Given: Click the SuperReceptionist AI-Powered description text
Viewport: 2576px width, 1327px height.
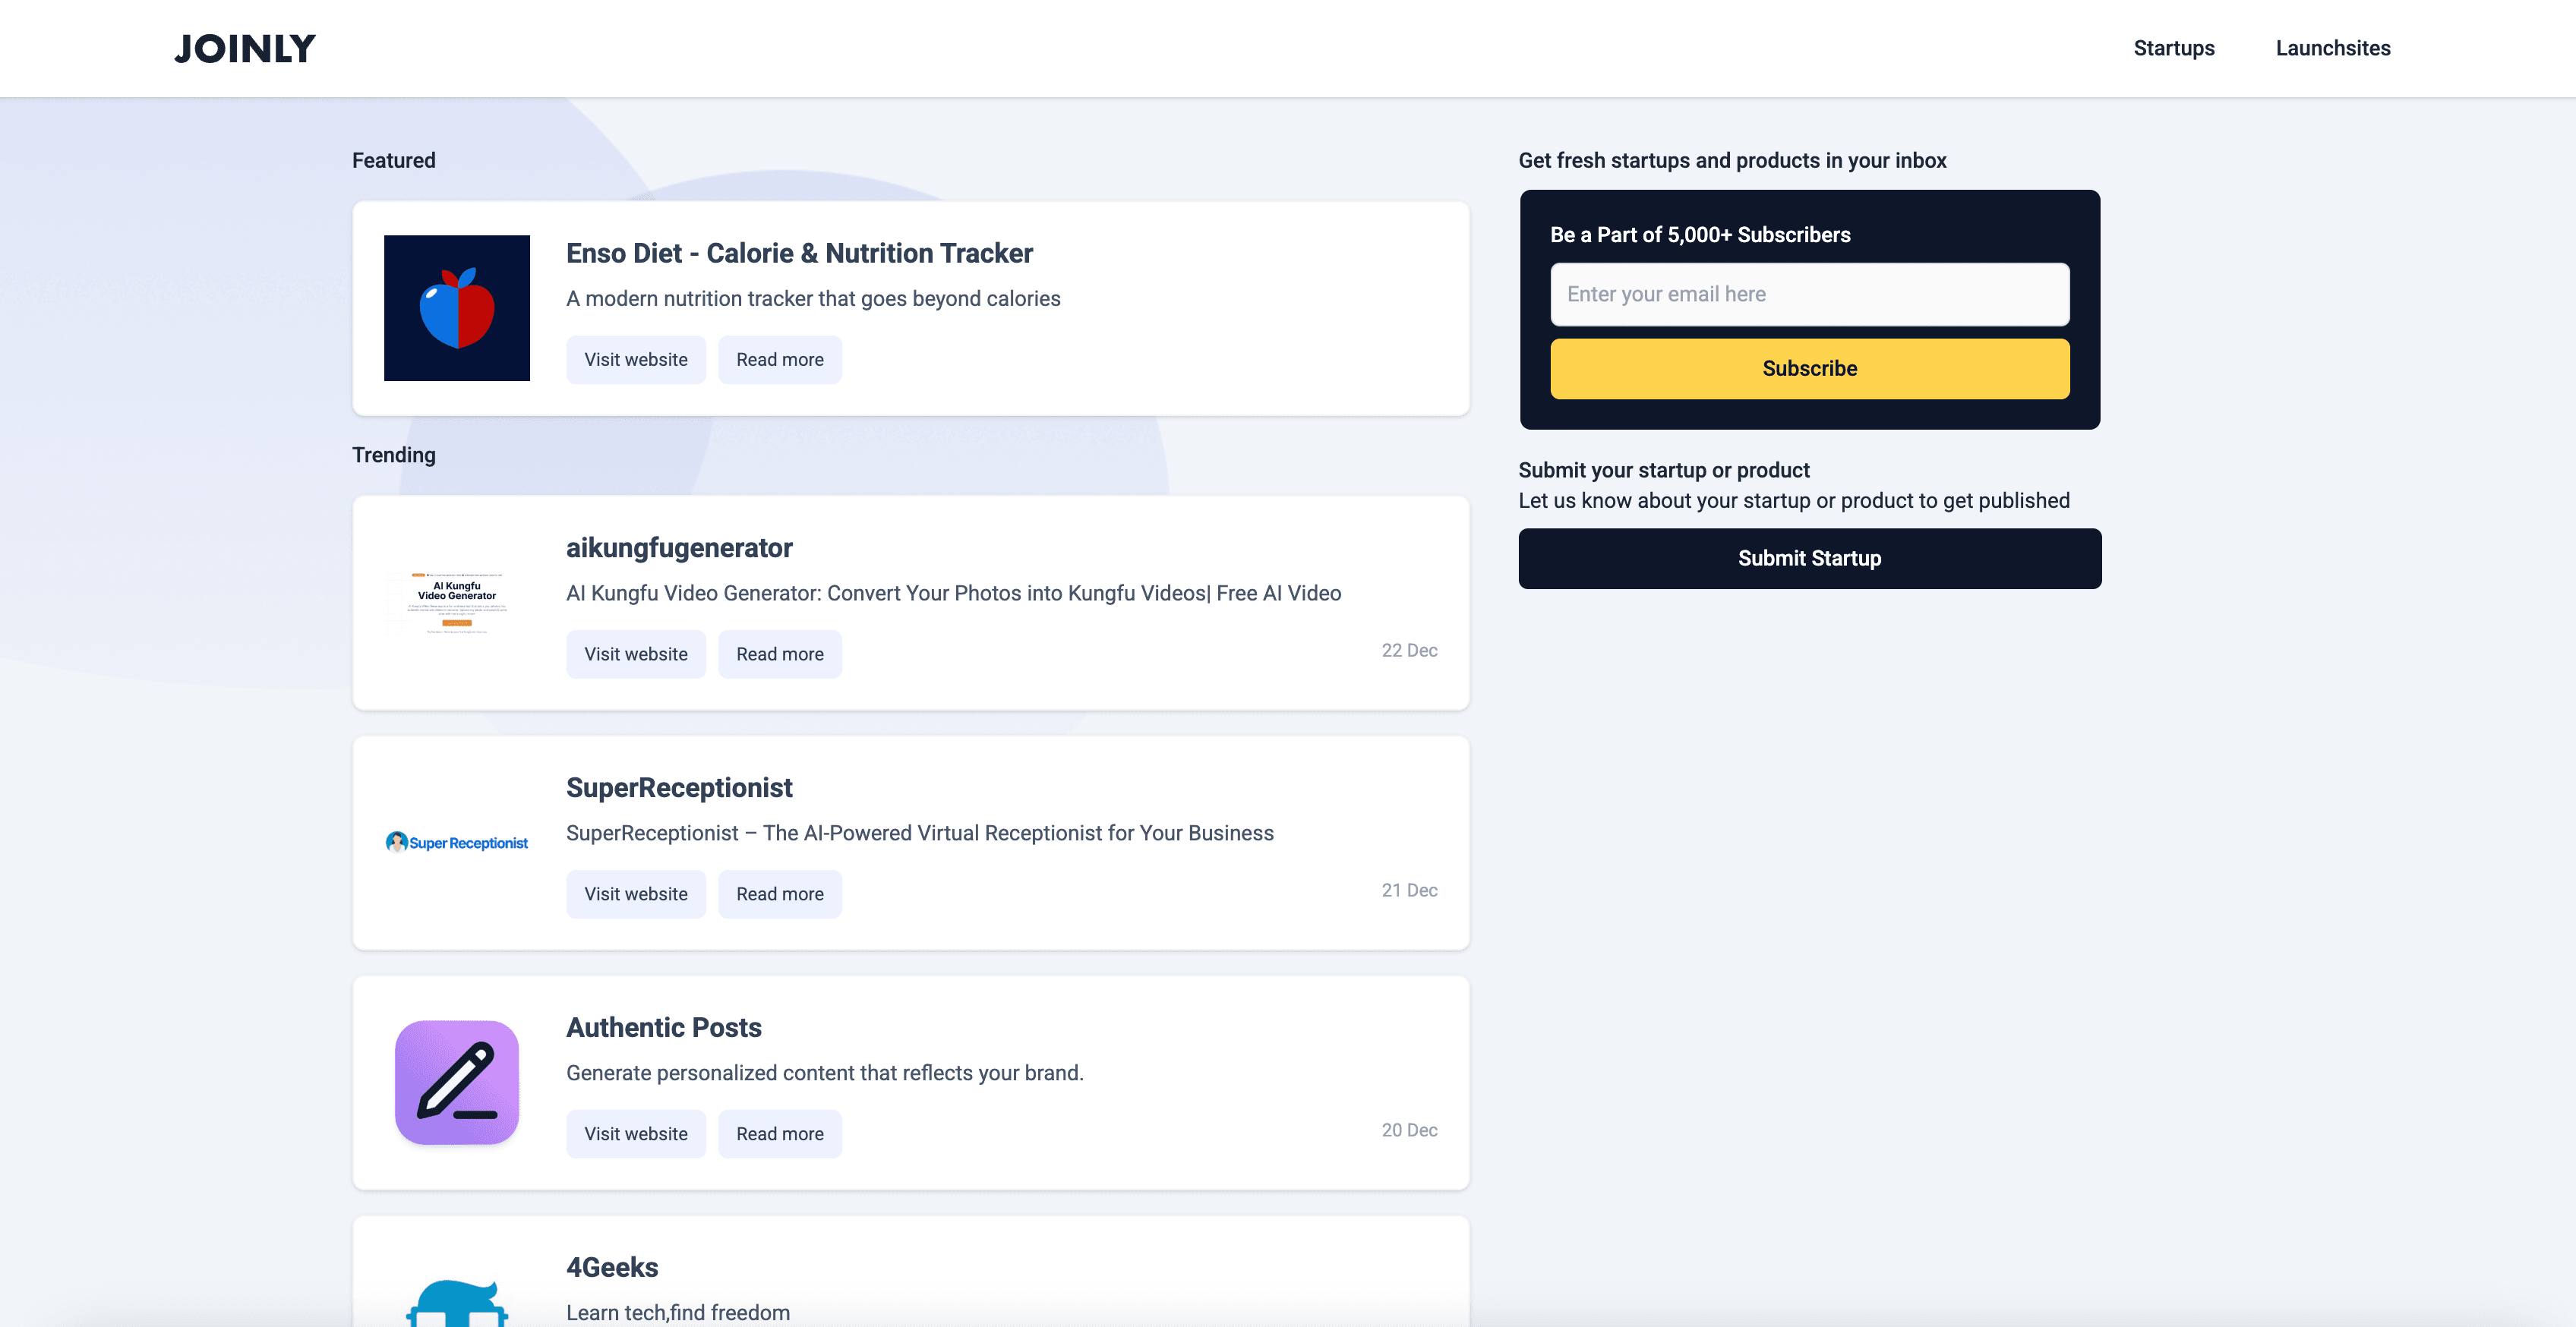Looking at the screenshot, I should click(920, 834).
